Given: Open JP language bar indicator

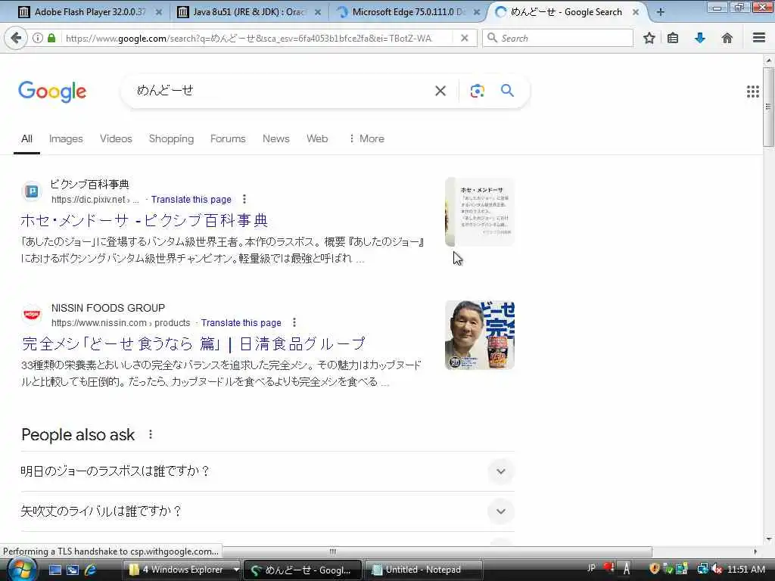Looking at the screenshot, I should click(591, 568).
